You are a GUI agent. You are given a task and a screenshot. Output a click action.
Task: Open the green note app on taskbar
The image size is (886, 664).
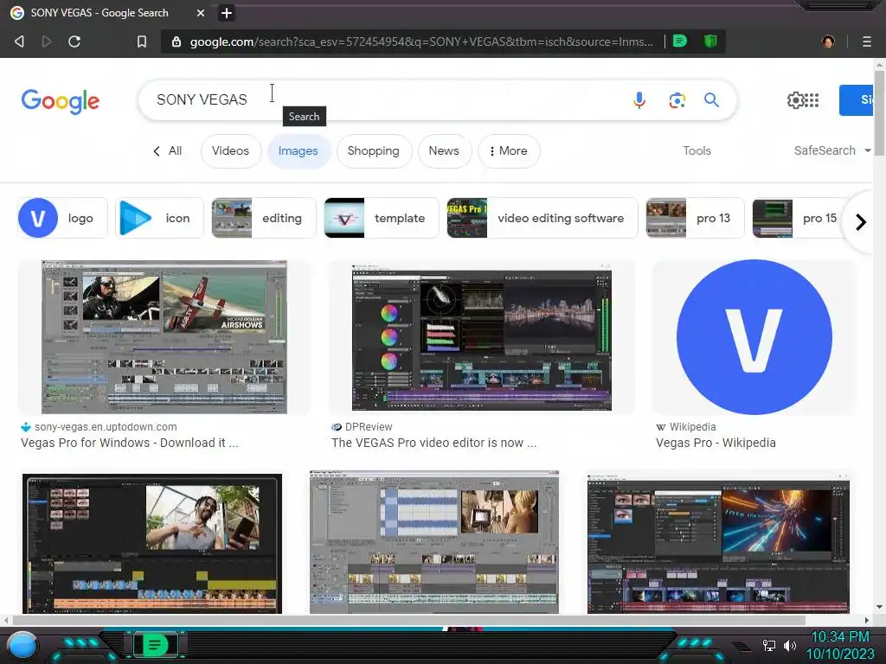click(155, 644)
